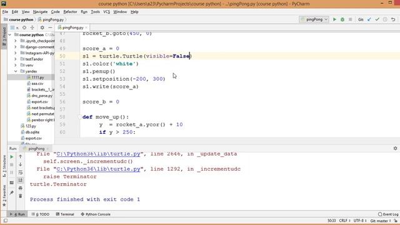This screenshot has width=400, height=225.
Task: Open the File menu
Action: pos(5,12)
